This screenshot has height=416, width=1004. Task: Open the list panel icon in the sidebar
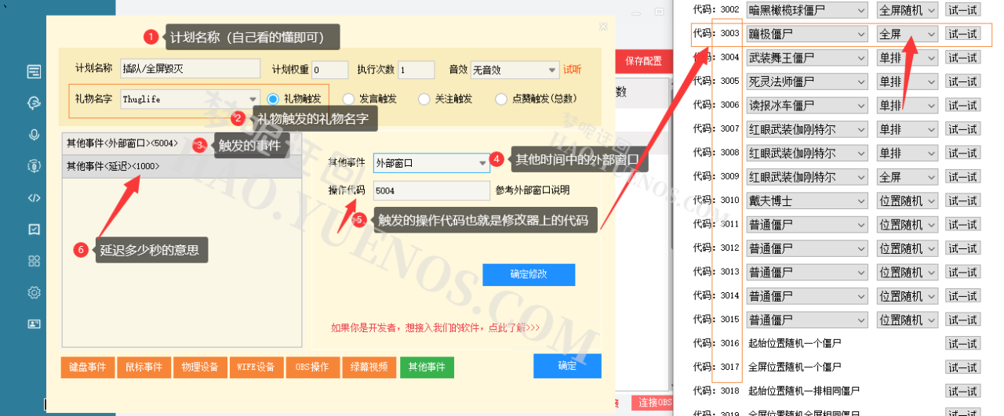tap(34, 72)
